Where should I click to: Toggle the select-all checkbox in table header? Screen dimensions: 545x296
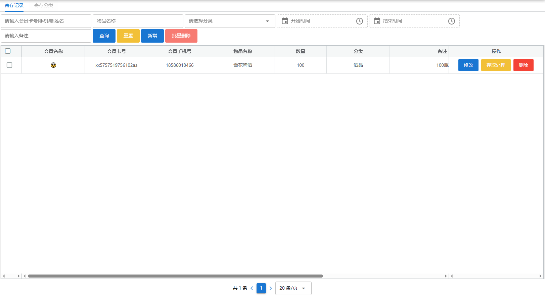click(8, 51)
